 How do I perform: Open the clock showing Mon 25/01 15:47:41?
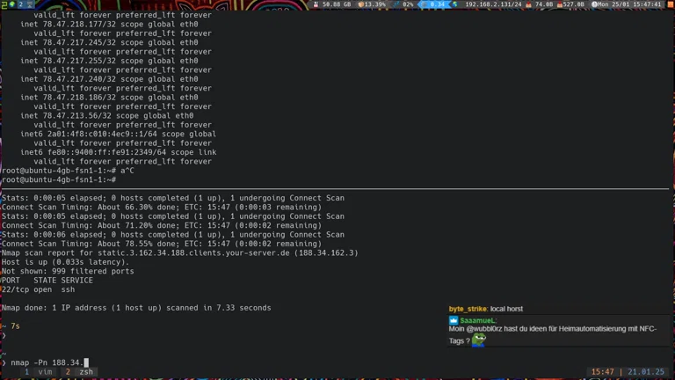pos(630,4)
